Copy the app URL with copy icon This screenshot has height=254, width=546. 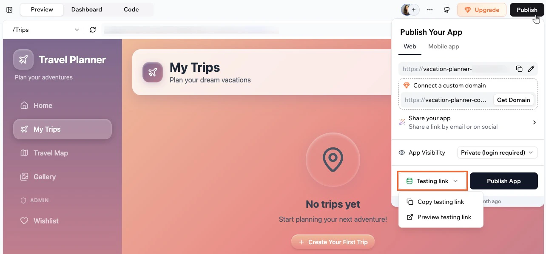pyautogui.click(x=519, y=69)
